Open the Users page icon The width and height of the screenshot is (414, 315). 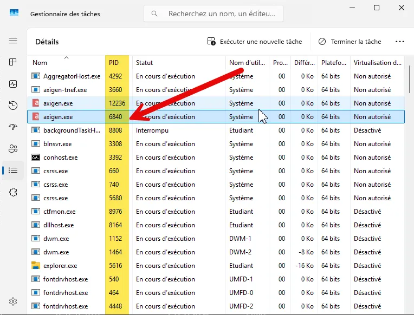pos(13,148)
